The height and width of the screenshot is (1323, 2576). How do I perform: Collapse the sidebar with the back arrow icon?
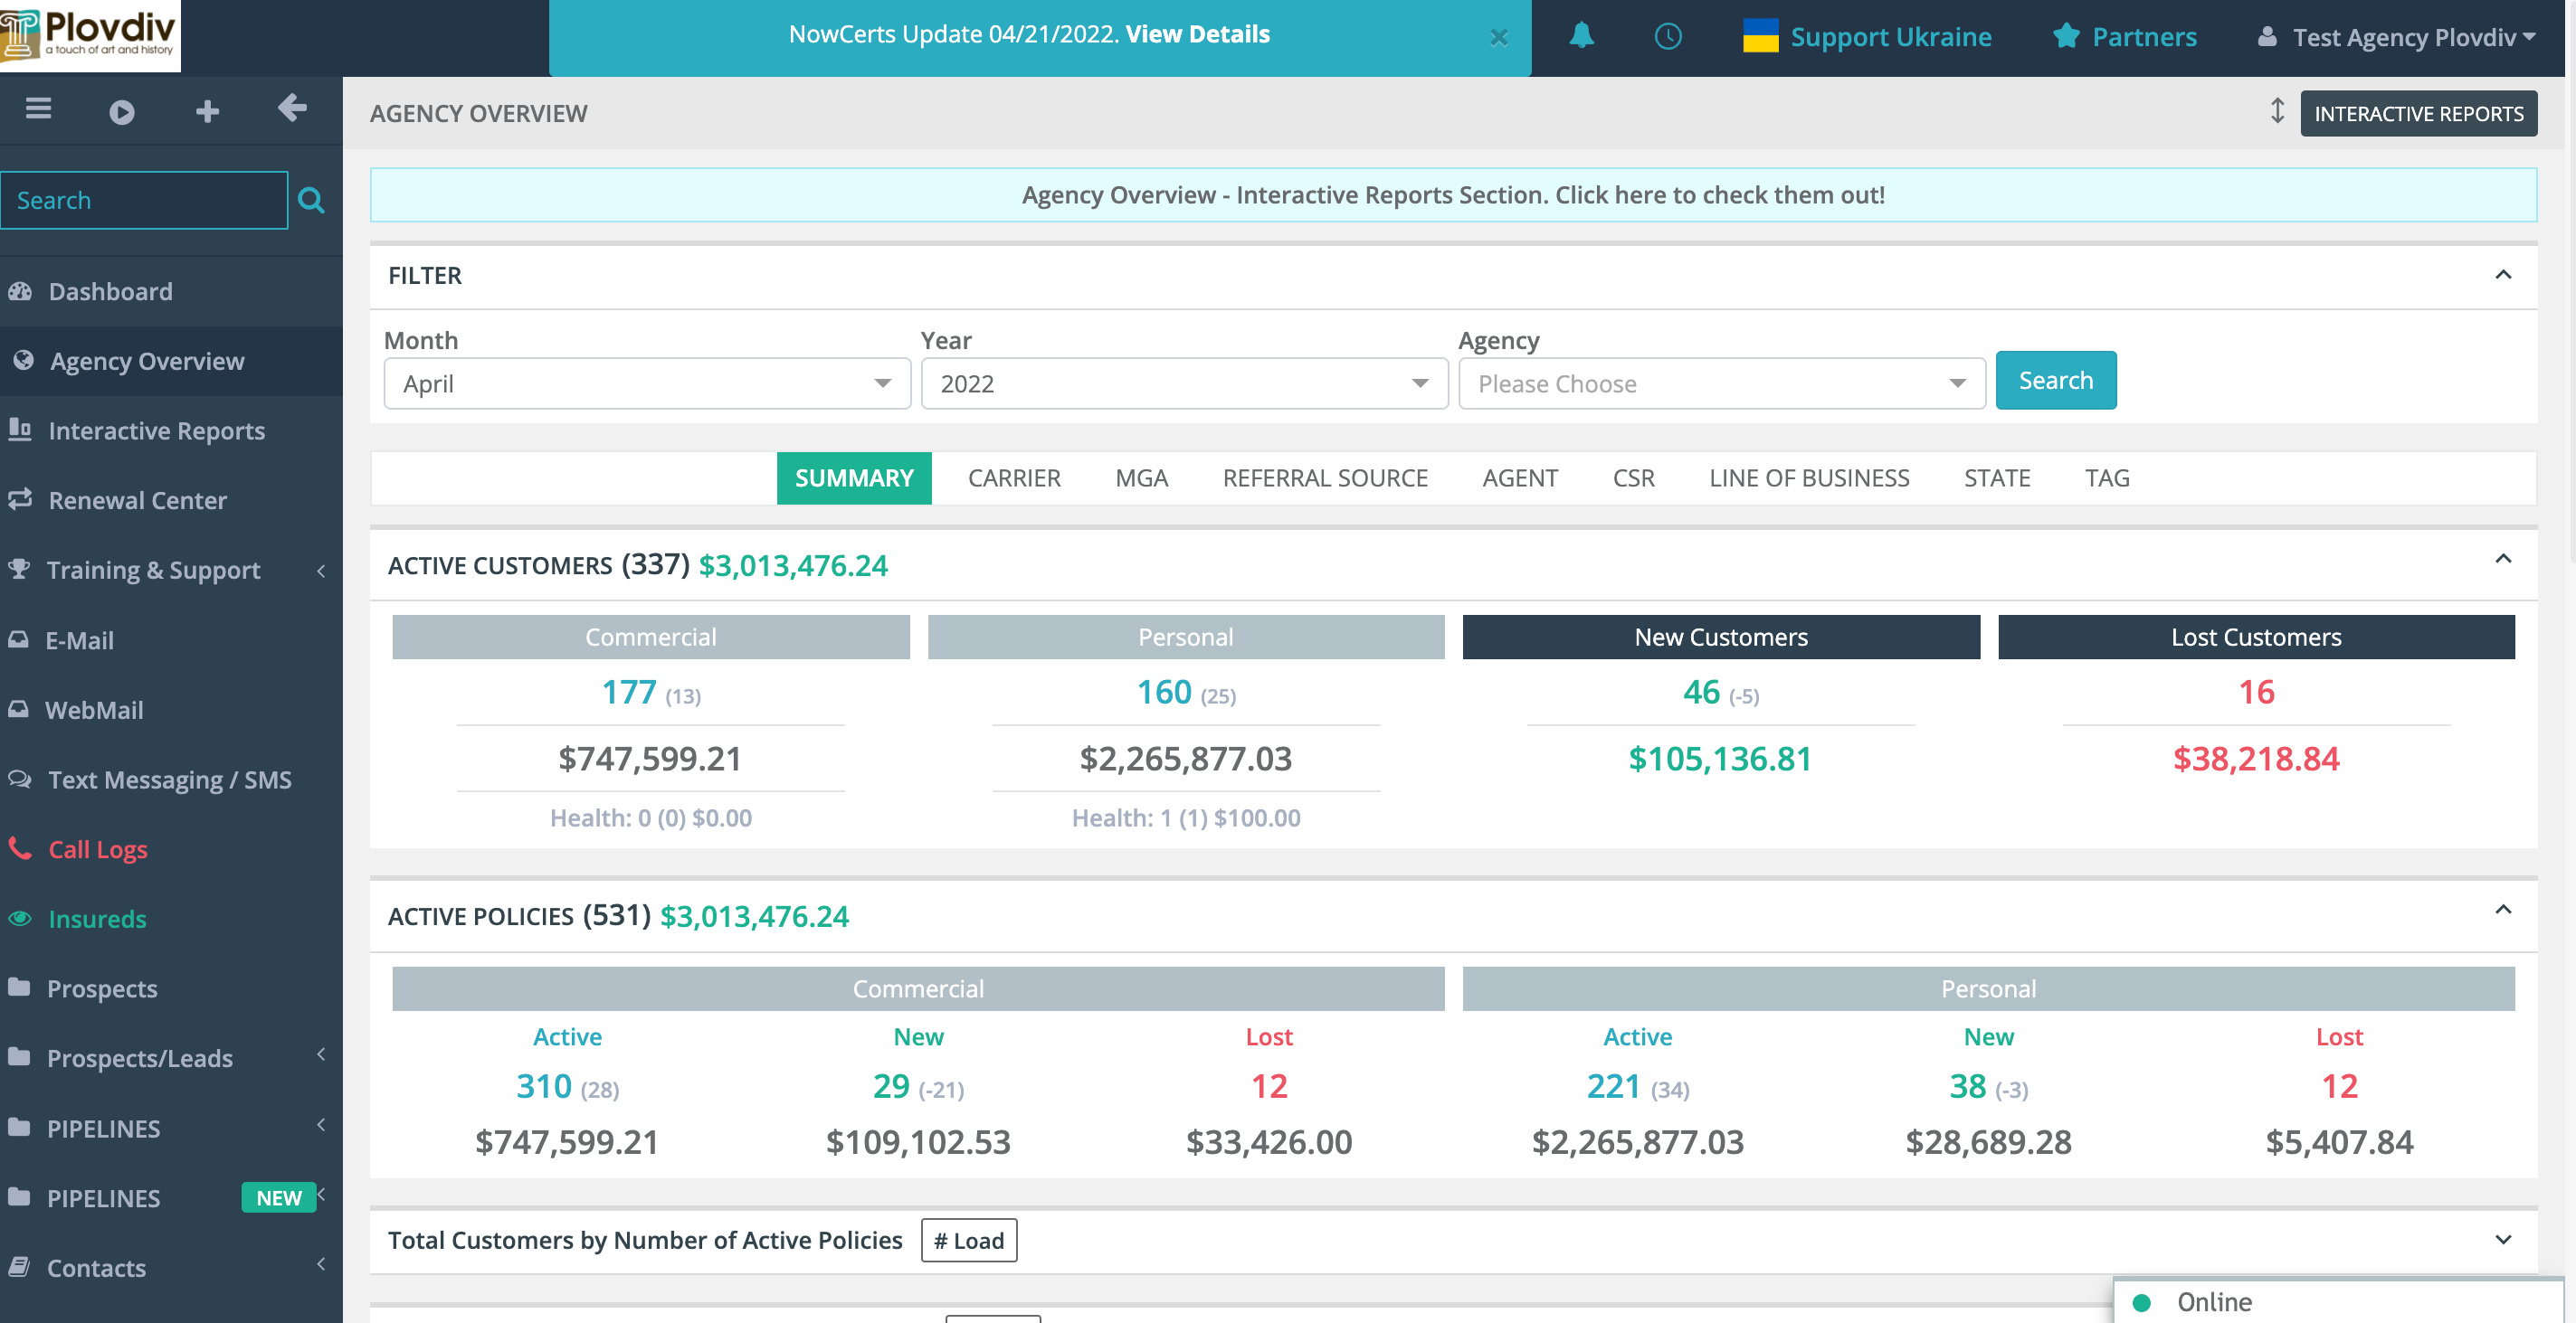point(292,111)
